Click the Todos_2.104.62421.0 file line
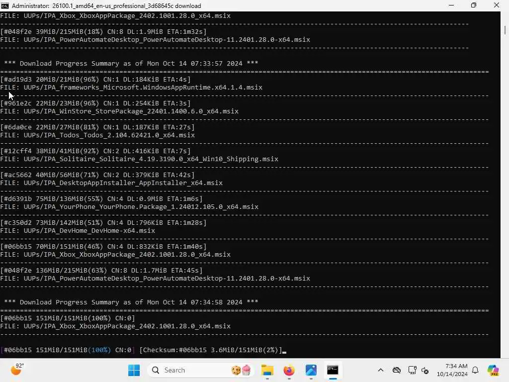This screenshot has width=509, height=382. coord(97,135)
